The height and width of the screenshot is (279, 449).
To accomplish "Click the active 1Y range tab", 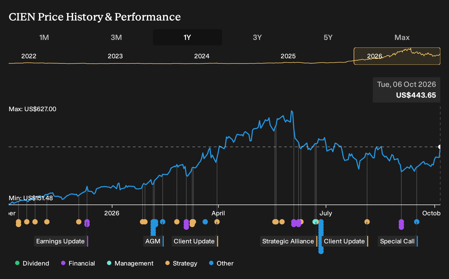I will coord(187,37).
